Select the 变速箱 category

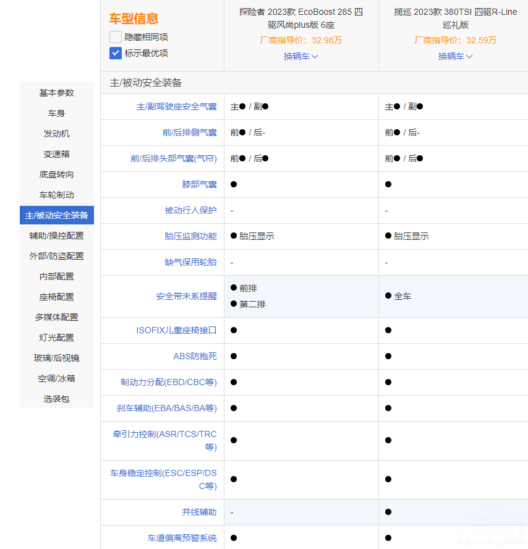pyautogui.click(x=56, y=153)
